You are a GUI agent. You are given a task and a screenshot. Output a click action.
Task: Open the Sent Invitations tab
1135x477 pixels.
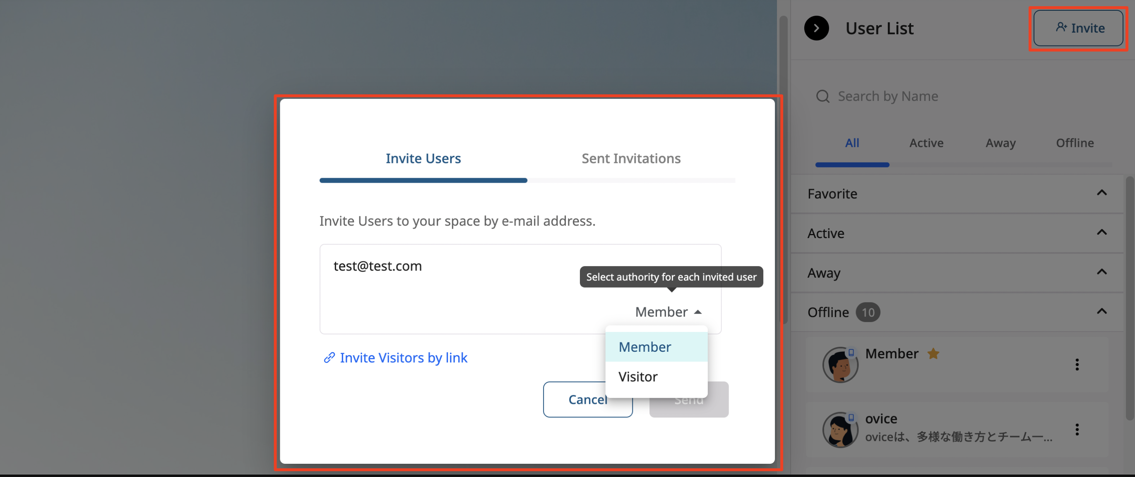[x=630, y=158]
